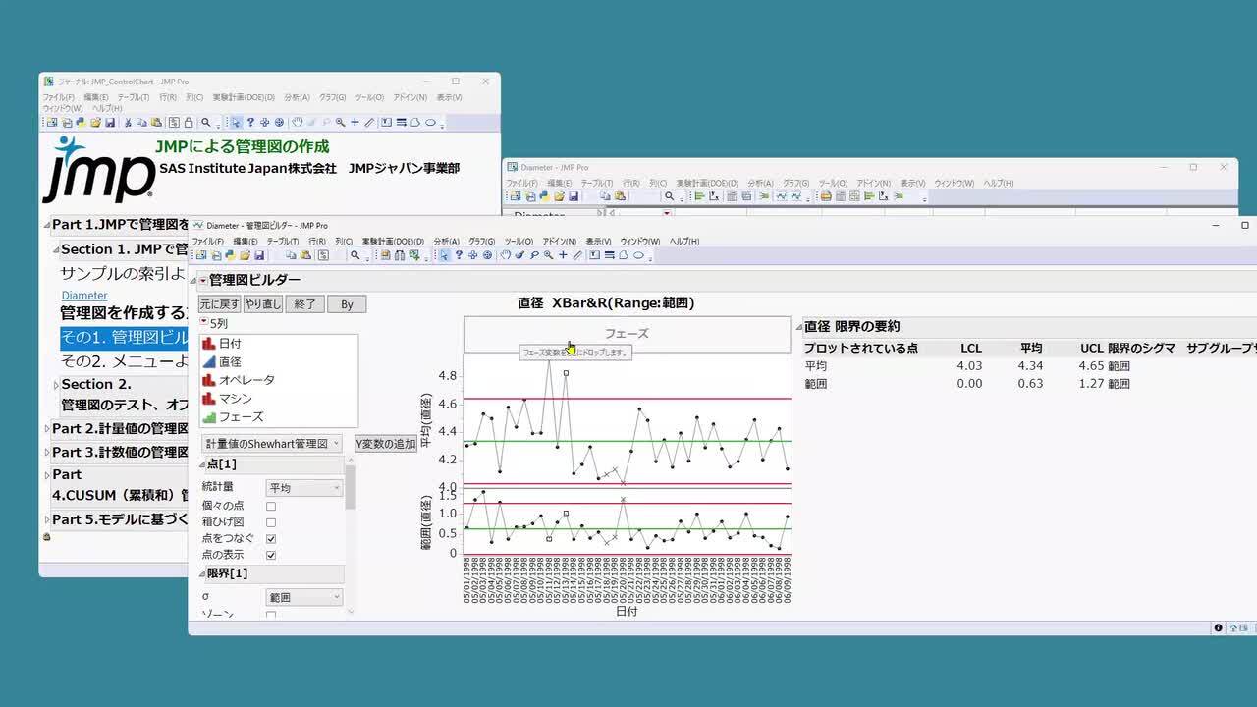
Task: Click the save icon in Control Chart Builder toolbar
Action: (259, 255)
